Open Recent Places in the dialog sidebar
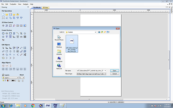 coord(59,38)
